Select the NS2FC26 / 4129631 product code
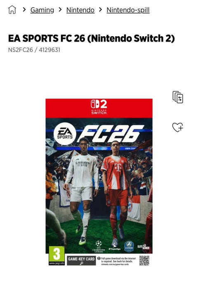The image size is (198, 299). (x=34, y=50)
